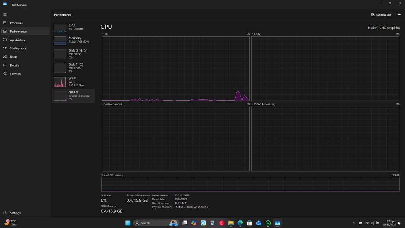The height and width of the screenshot is (228, 405).
Task: Open the Processes page
Action: pyautogui.click(x=16, y=23)
